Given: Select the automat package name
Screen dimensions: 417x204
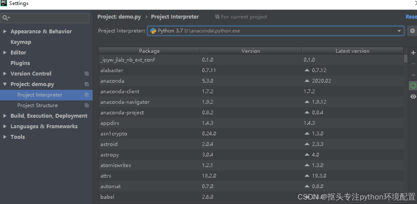Looking at the screenshot, I should (111, 186).
